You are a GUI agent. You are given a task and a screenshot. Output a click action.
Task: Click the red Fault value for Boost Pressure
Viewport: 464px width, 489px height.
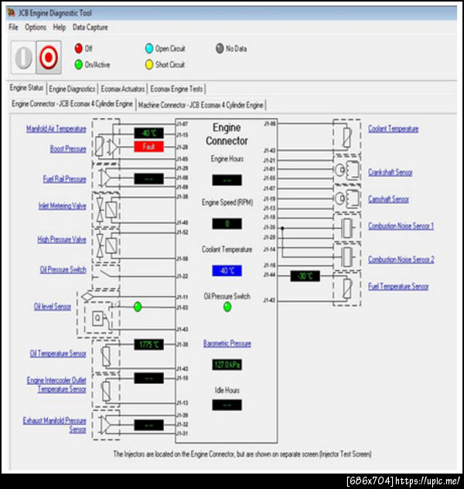click(149, 147)
